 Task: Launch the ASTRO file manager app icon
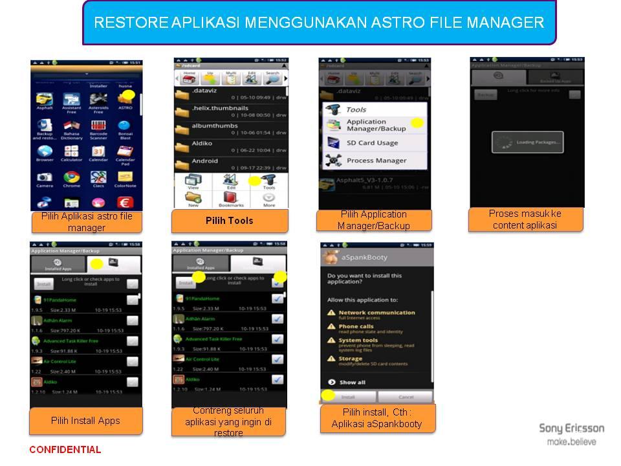pyautogui.click(x=125, y=98)
